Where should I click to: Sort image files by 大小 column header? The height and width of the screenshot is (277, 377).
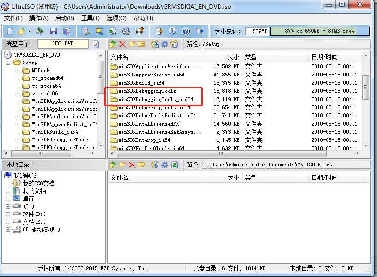[223, 57]
